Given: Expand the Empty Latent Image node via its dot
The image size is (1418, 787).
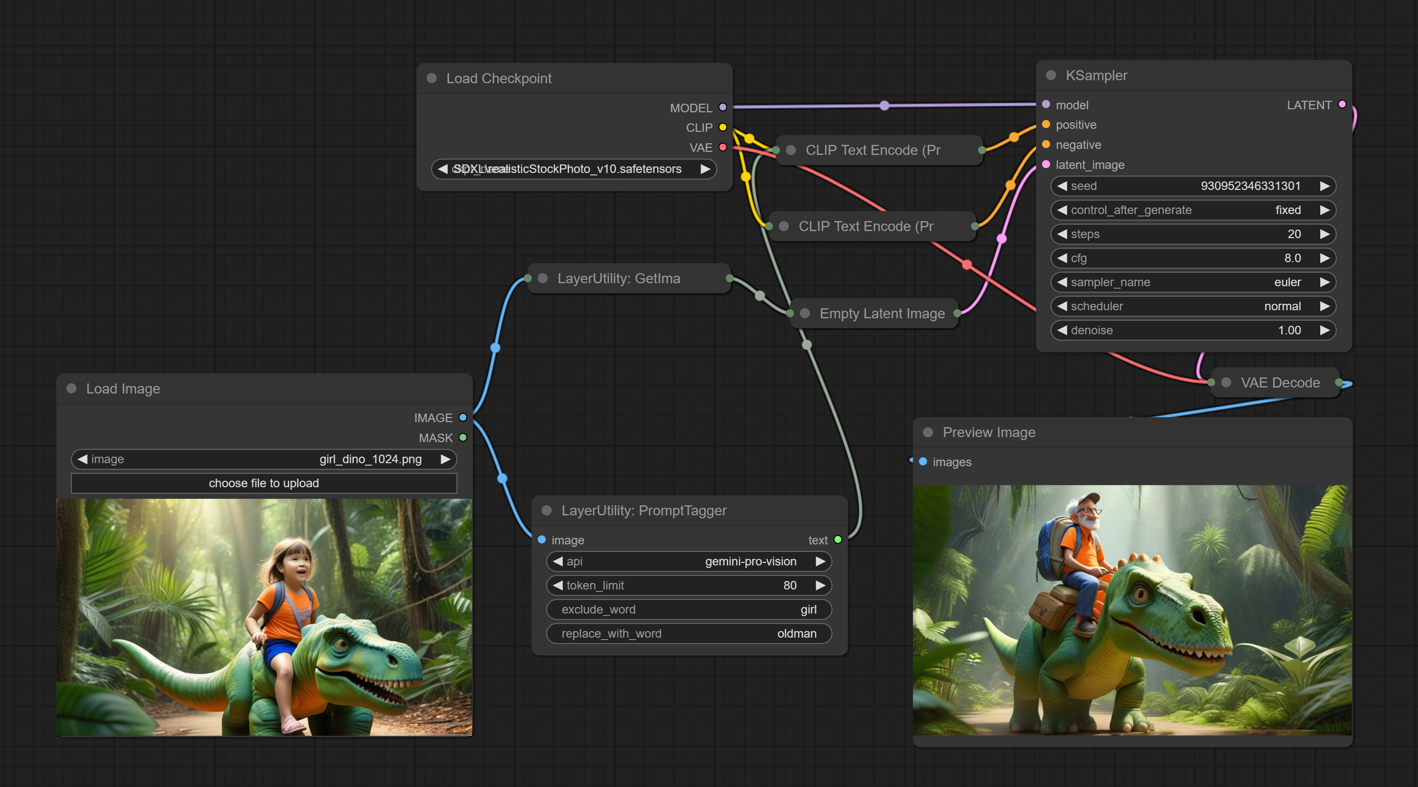Looking at the screenshot, I should 805,314.
